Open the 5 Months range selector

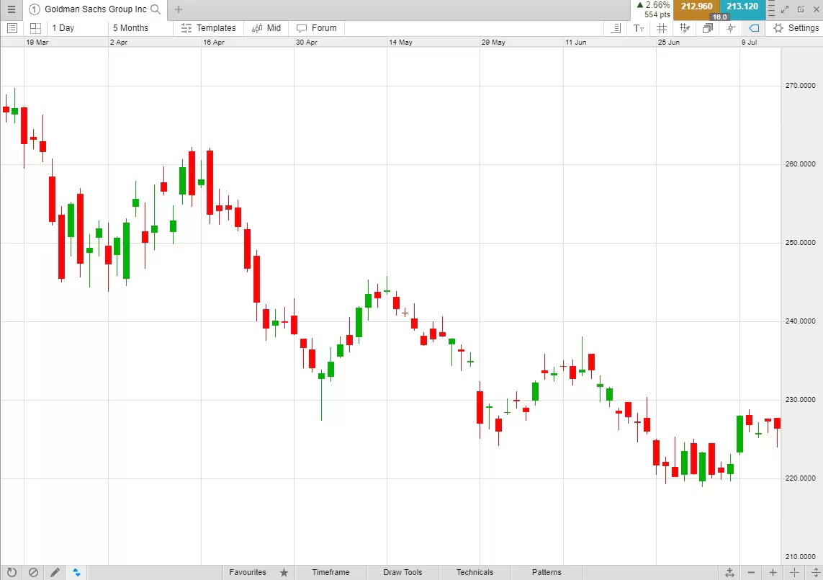point(130,27)
